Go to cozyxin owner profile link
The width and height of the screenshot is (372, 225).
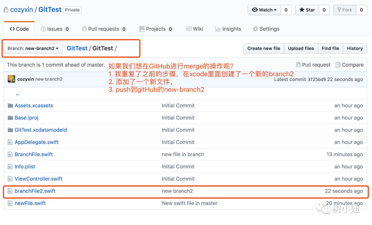(22, 10)
